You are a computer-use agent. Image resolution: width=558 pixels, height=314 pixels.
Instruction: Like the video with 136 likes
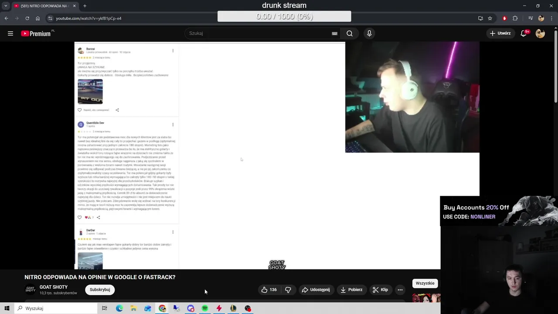pos(269,290)
